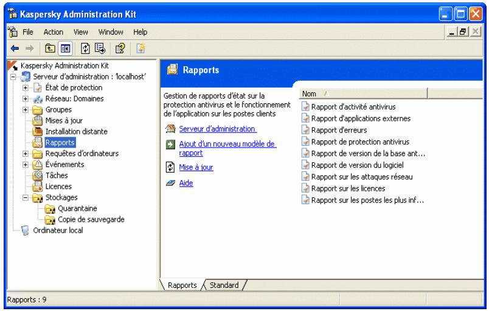Switch to the Rapports bottom tab
Image resolution: width=489 pixels, height=311 pixels.
tap(182, 285)
